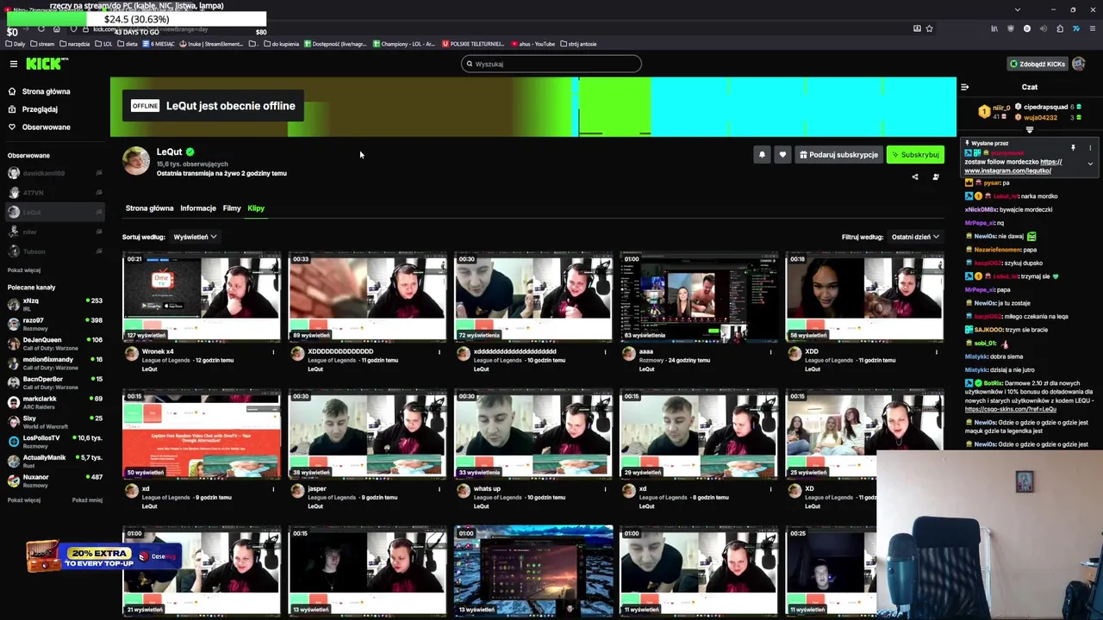Select followed channel Tubson
The height and width of the screenshot is (620, 1103).
tap(53, 251)
